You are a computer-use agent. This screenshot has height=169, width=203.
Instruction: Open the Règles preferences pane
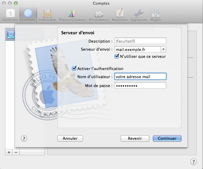[156, 15]
